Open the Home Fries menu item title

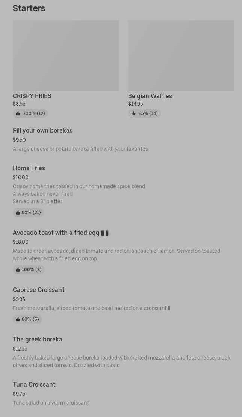29,168
